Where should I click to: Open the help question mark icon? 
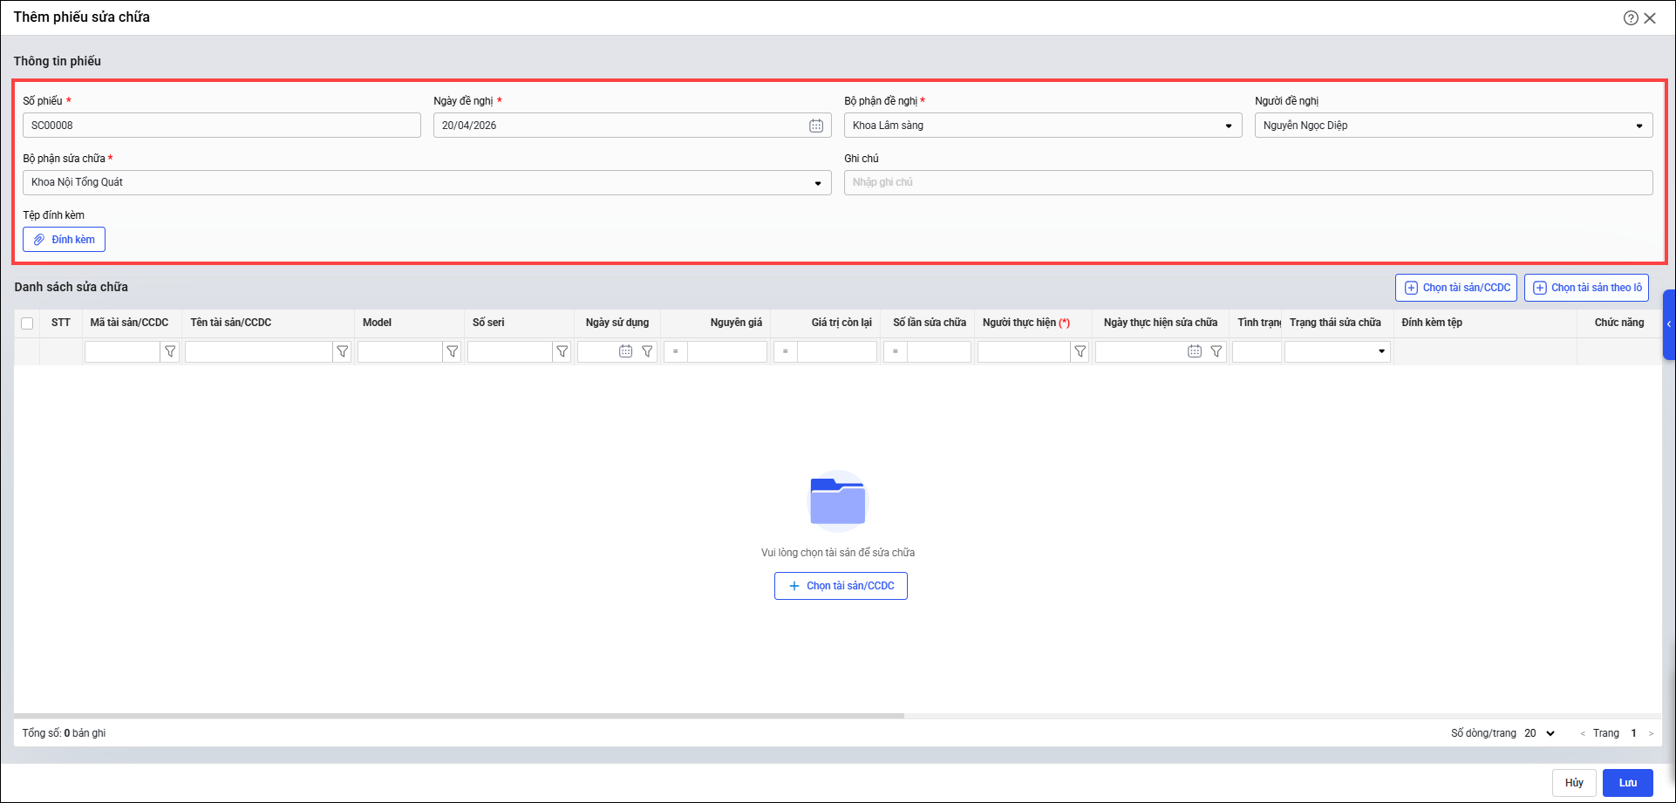pos(1630,18)
